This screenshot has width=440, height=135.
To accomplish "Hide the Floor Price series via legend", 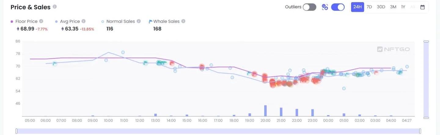I will pyautogui.click(x=26, y=21).
